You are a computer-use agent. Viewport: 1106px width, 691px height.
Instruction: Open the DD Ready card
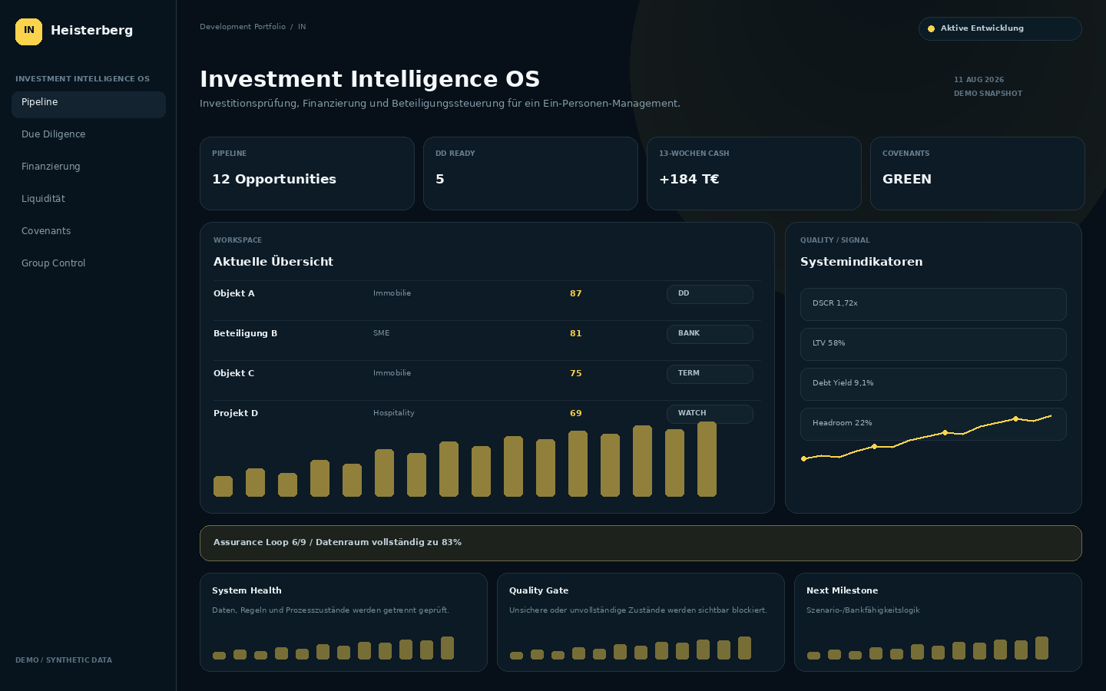click(531, 174)
